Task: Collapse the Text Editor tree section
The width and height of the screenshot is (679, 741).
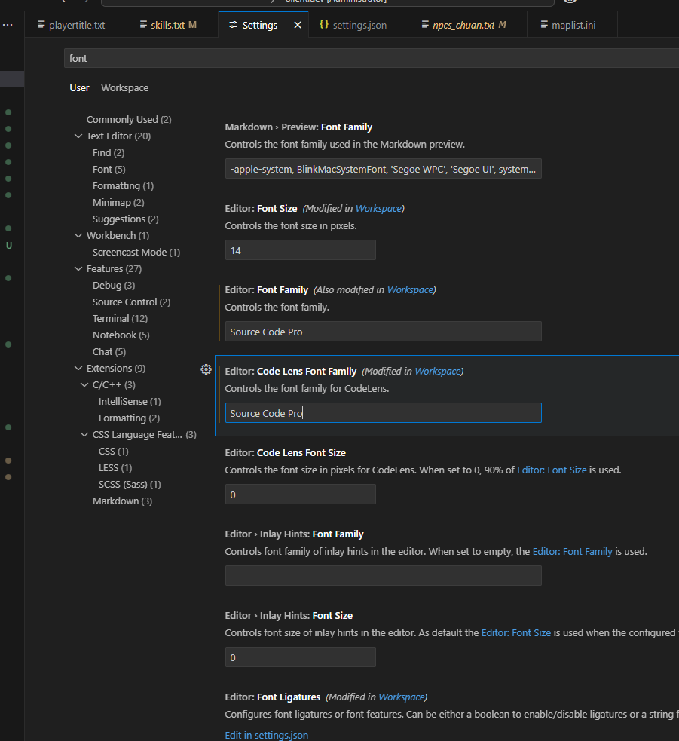Action: 78,136
